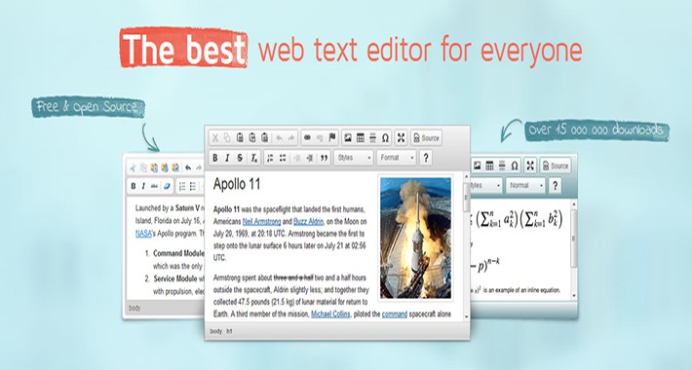Open the partly hidden Styles dropdown in right editor
692x370 pixels.
pos(486,186)
